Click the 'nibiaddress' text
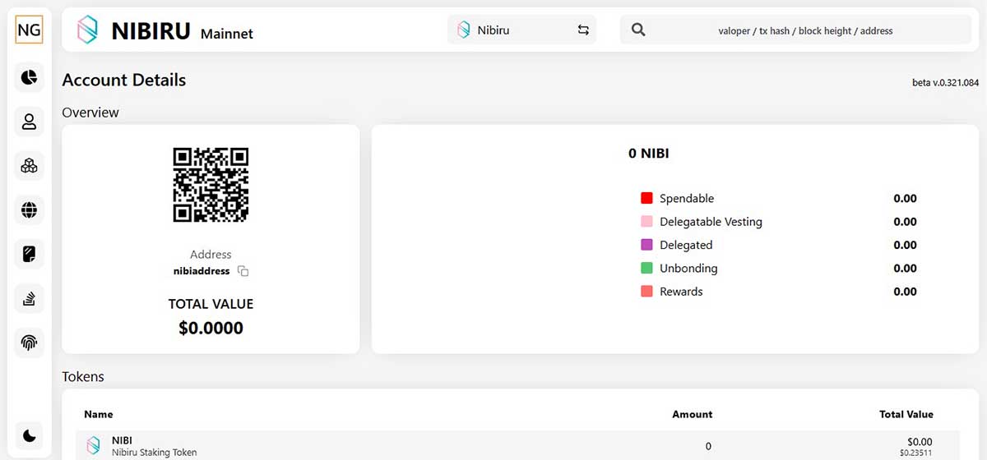 (x=202, y=271)
